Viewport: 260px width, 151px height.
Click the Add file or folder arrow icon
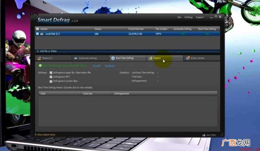click(x=38, y=51)
